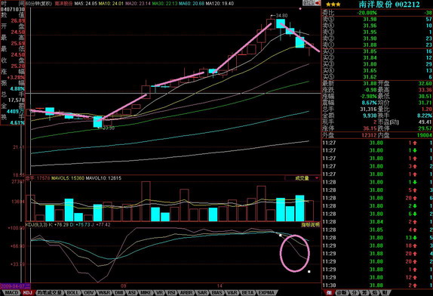
Task: Open the MIKE indicator tab
Action: click(x=146, y=292)
